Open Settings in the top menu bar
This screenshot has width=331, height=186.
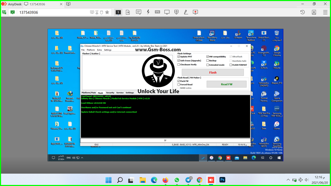(x=108, y=50)
